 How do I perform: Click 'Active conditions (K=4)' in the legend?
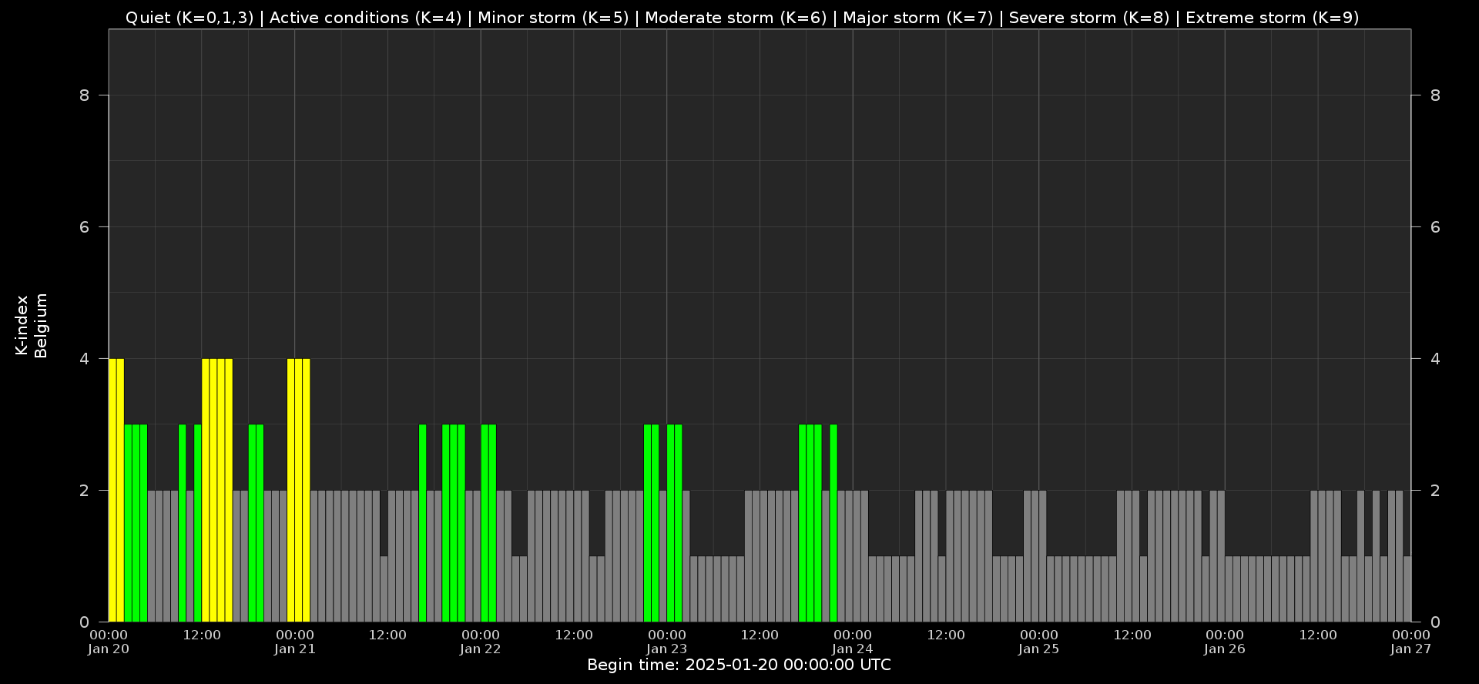(365, 18)
